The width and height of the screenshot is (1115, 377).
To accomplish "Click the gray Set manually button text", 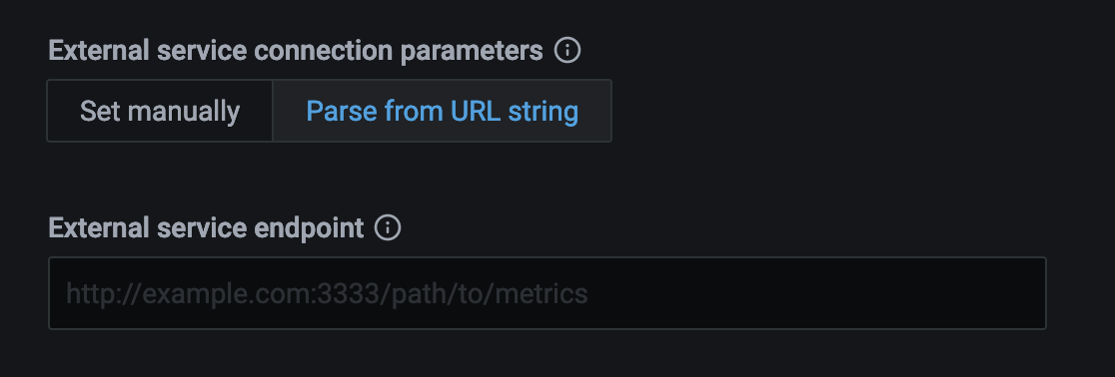I will (x=160, y=112).
